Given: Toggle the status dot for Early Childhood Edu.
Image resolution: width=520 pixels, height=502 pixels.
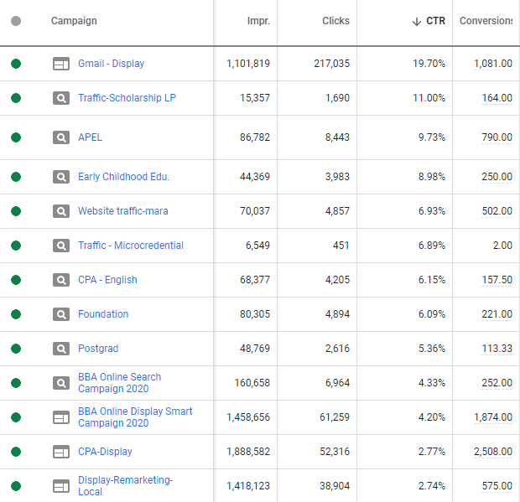Looking at the screenshot, I should point(16,177).
